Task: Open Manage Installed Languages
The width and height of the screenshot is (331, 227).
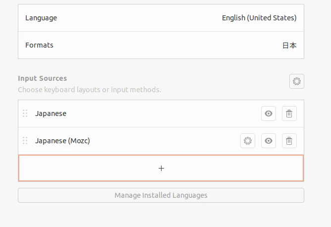Action: click(x=161, y=195)
